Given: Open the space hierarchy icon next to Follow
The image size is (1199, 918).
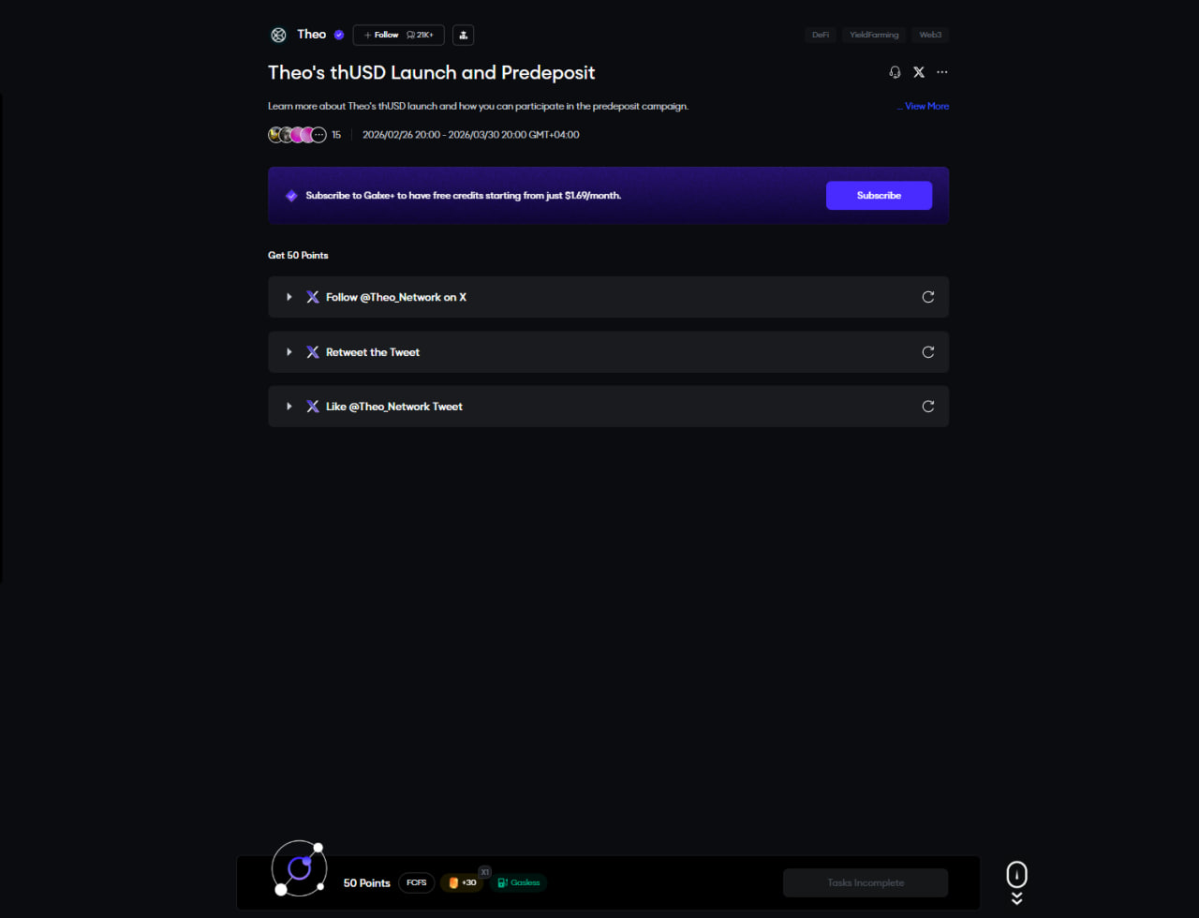Looking at the screenshot, I should (x=463, y=35).
